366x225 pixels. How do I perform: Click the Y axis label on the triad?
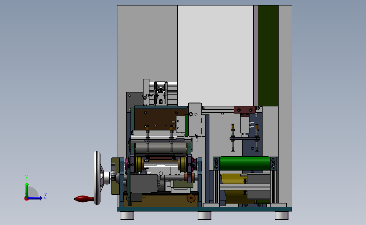pyautogui.click(x=27, y=178)
